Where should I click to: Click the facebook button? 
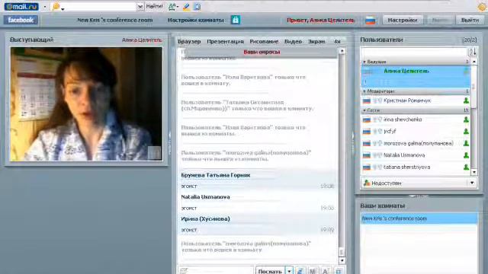coord(21,20)
